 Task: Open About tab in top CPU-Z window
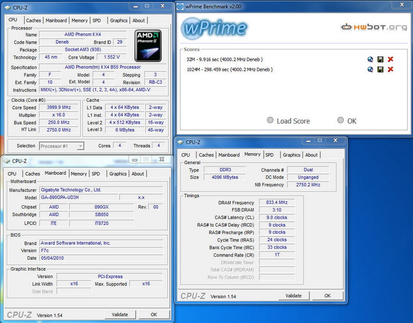[x=139, y=20]
